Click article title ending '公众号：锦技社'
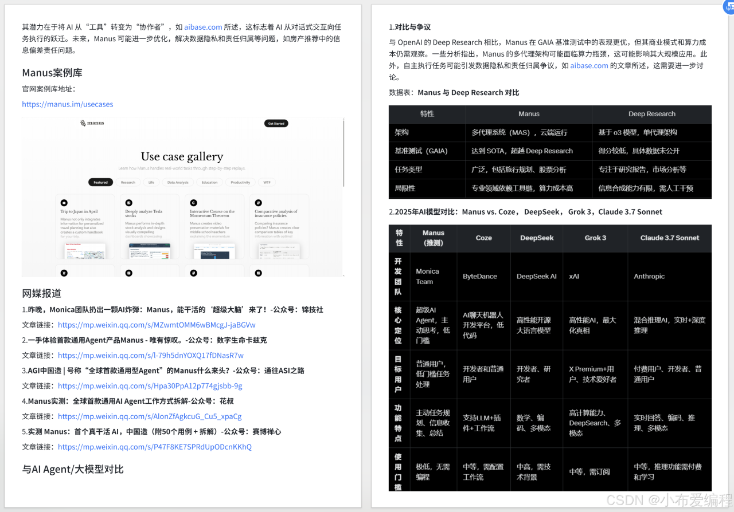Screen dimensions: 734x512 [173, 309]
